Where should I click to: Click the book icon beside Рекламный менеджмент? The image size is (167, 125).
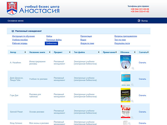(13, 31)
